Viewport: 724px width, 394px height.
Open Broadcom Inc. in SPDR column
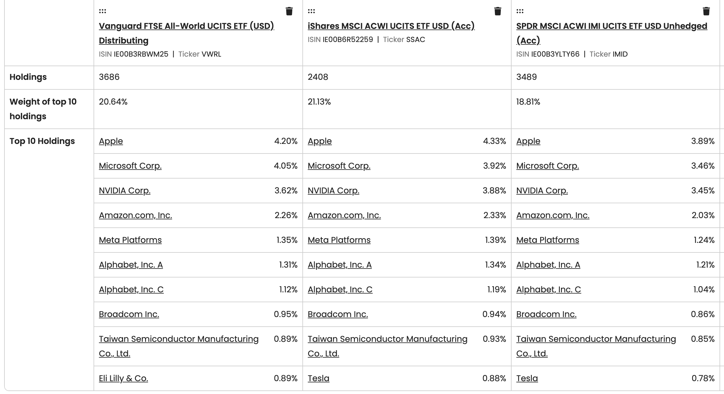[x=546, y=314]
